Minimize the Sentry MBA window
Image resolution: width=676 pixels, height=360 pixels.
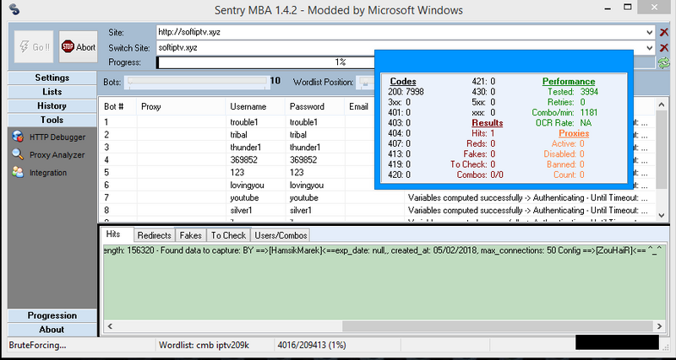coord(607,7)
